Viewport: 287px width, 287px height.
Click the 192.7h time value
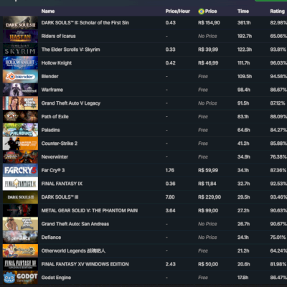pyautogui.click(x=245, y=36)
